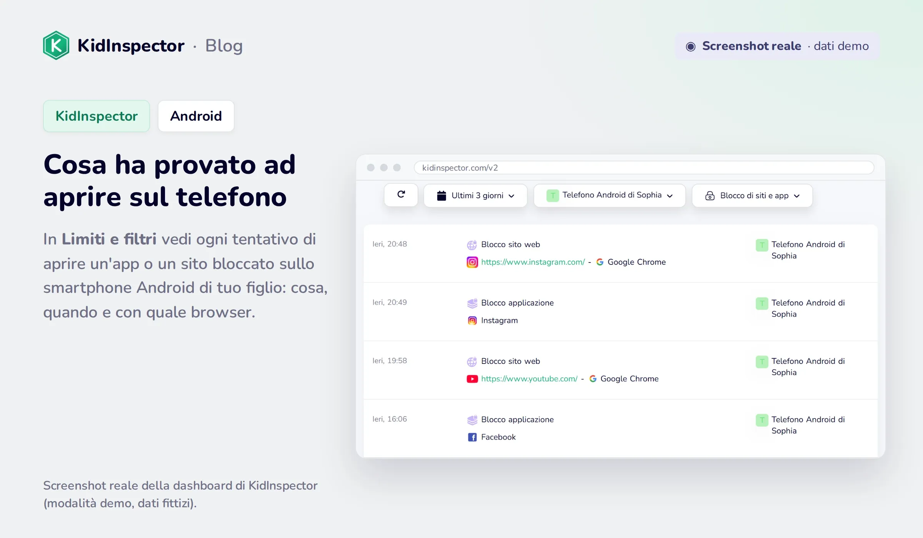Click the Blocco sito web label in the 20:48 row
This screenshot has height=538, width=923.
pos(511,244)
